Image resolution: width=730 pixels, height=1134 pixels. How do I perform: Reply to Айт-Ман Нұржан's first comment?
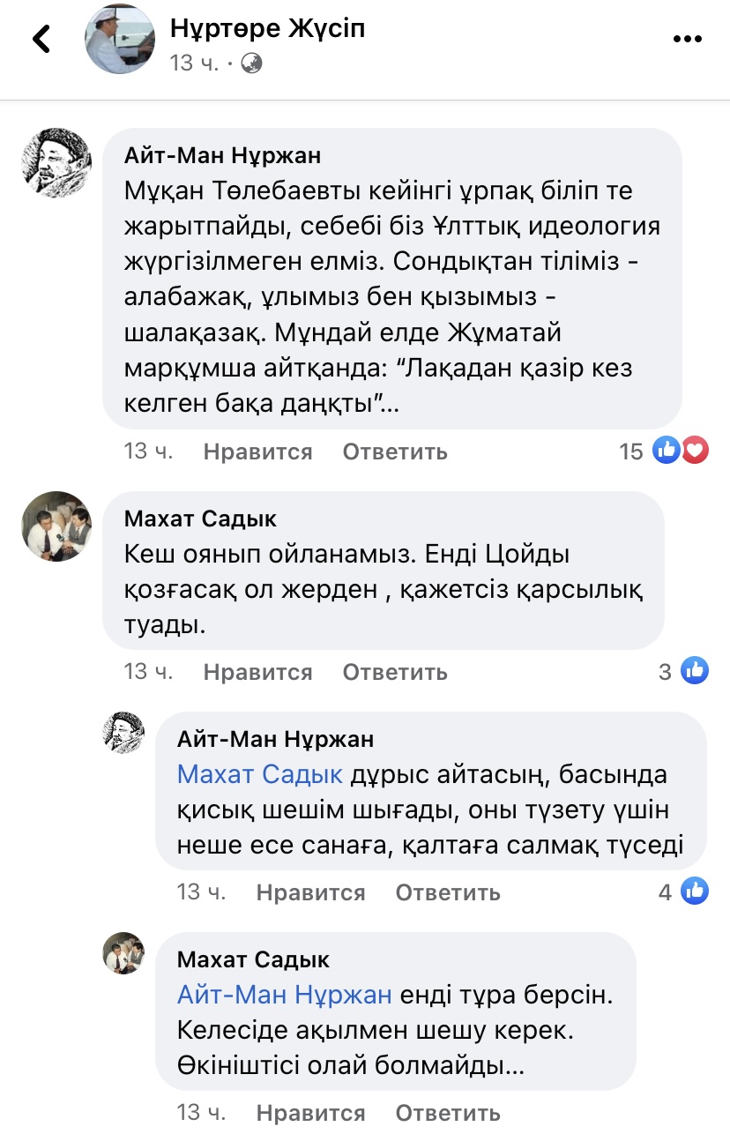point(395,451)
